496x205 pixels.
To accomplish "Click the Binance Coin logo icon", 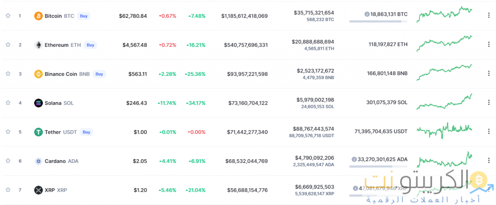I will (x=38, y=74).
